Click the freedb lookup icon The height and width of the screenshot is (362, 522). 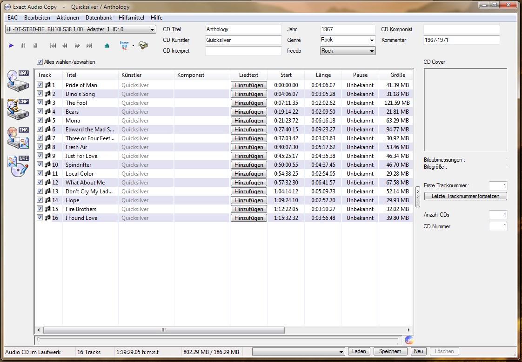[x=124, y=45]
